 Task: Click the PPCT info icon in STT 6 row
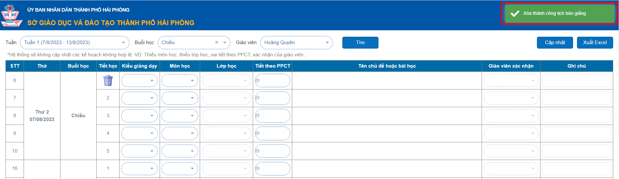tap(258, 80)
